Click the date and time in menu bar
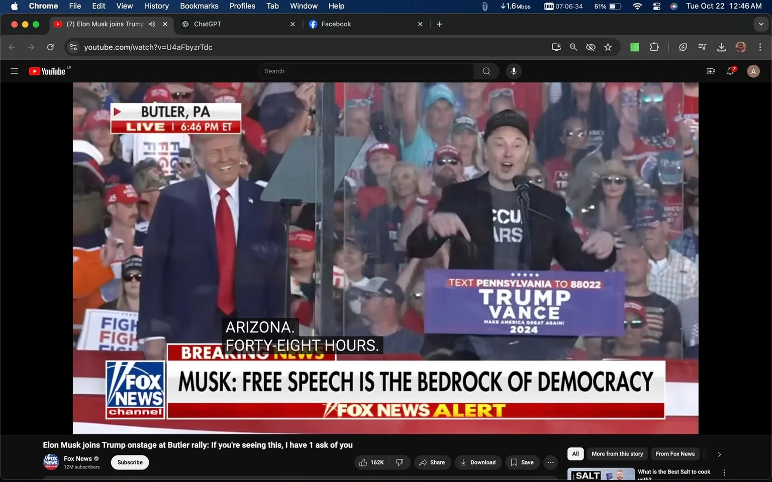Screen dimensions: 772x482 pyautogui.click(x=724, y=6)
